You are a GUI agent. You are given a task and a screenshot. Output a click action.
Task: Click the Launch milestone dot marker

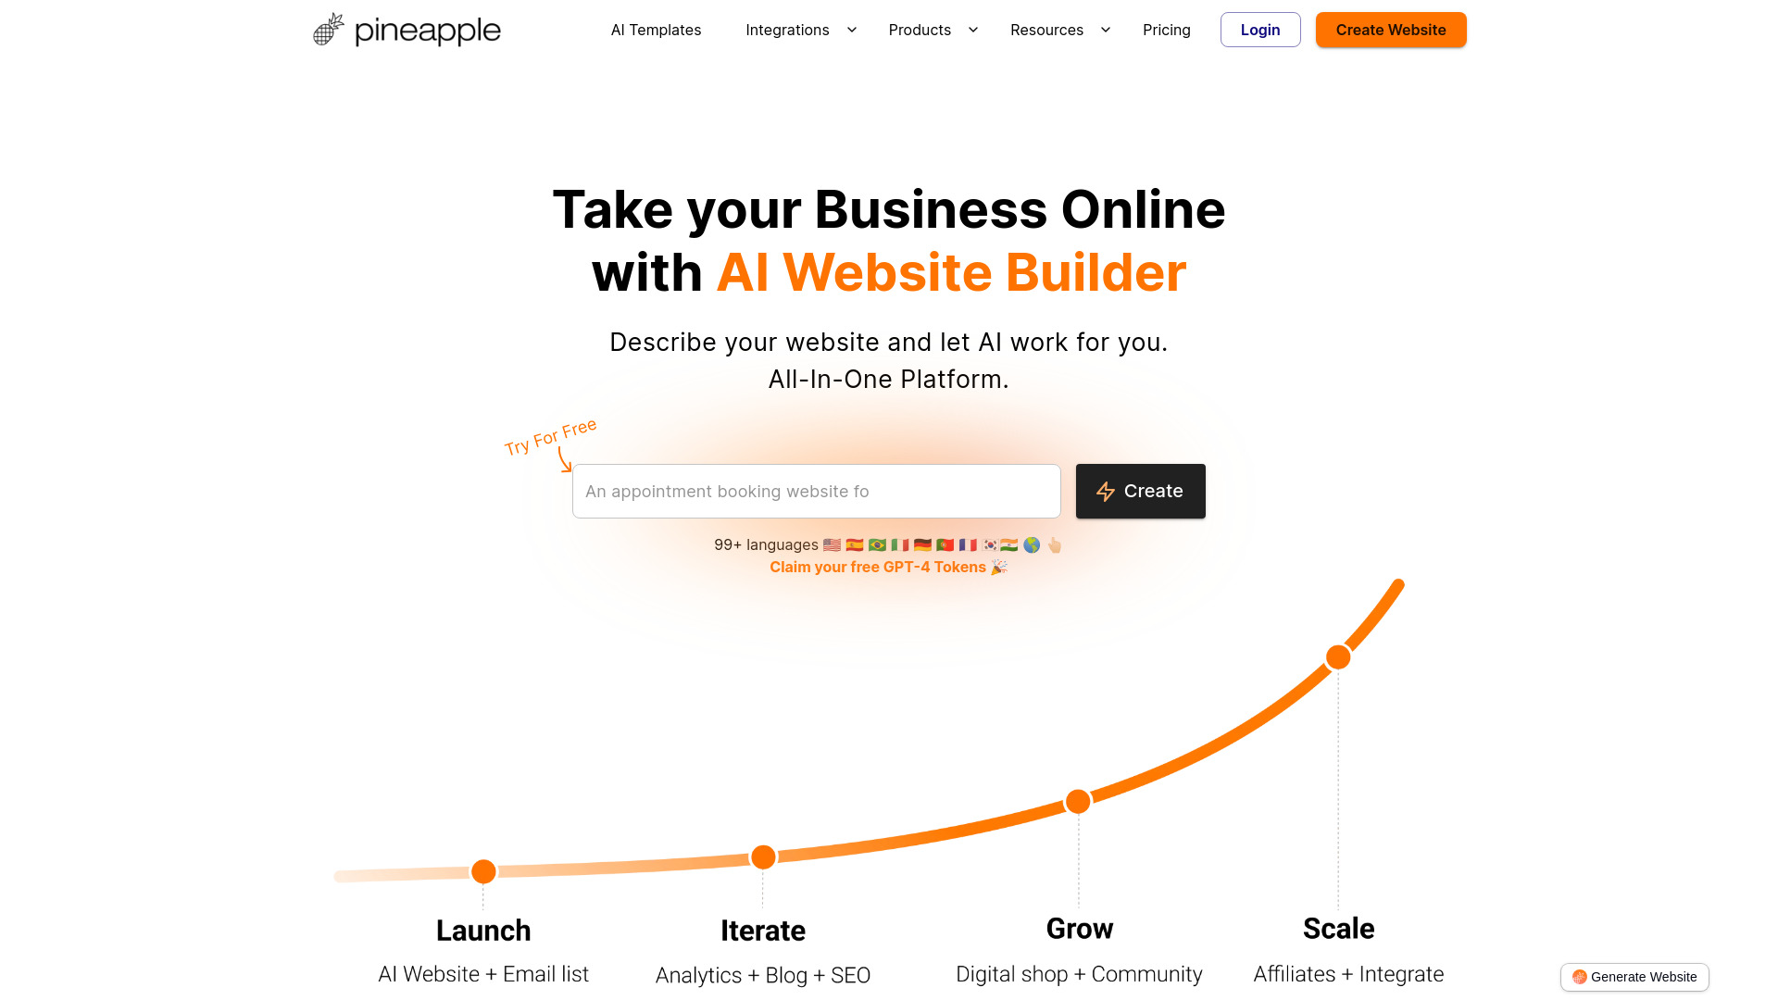pyautogui.click(x=482, y=870)
